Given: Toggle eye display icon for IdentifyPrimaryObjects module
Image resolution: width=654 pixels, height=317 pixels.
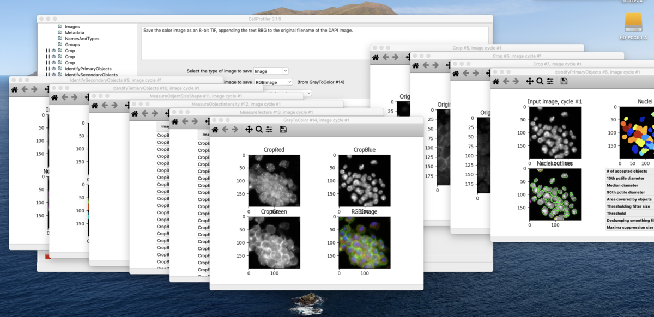Looking at the screenshot, I should [x=54, y=69].
